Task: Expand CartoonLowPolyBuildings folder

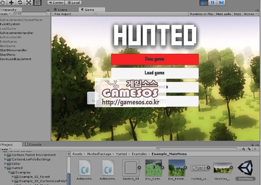Action: 5,159
